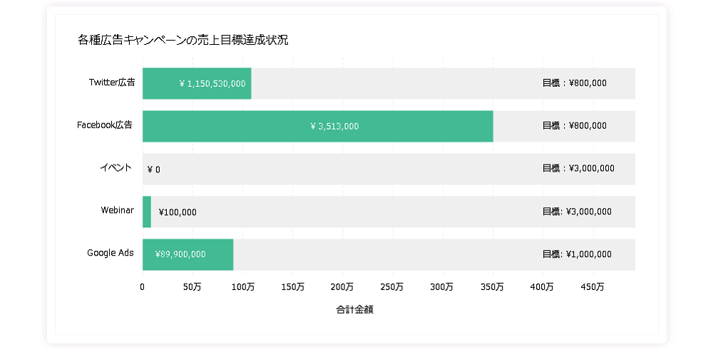This screenshot has height=349, width=713.
Task: Select the Google Ads green bar
Action: [188, 254]
